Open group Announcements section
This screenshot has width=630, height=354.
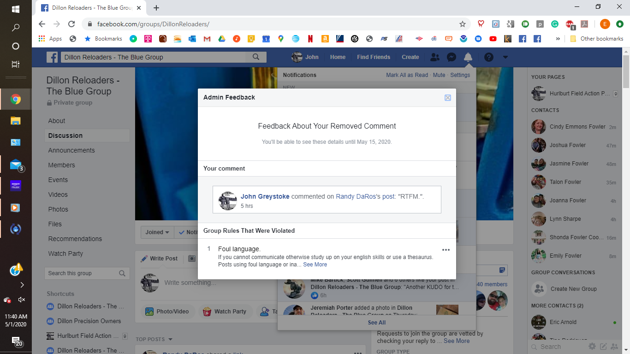click(71, 150)
